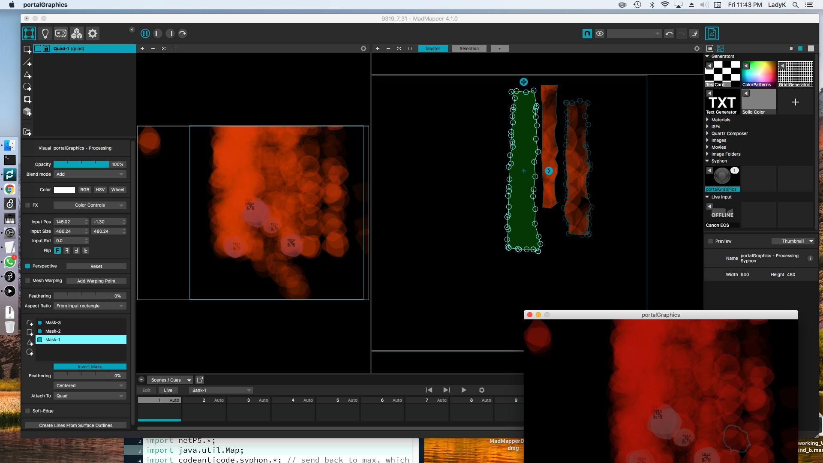Open MadMapper preferences gear icon
The height and width of the screenshot is (463, 823).
click(x=93, y=33)
